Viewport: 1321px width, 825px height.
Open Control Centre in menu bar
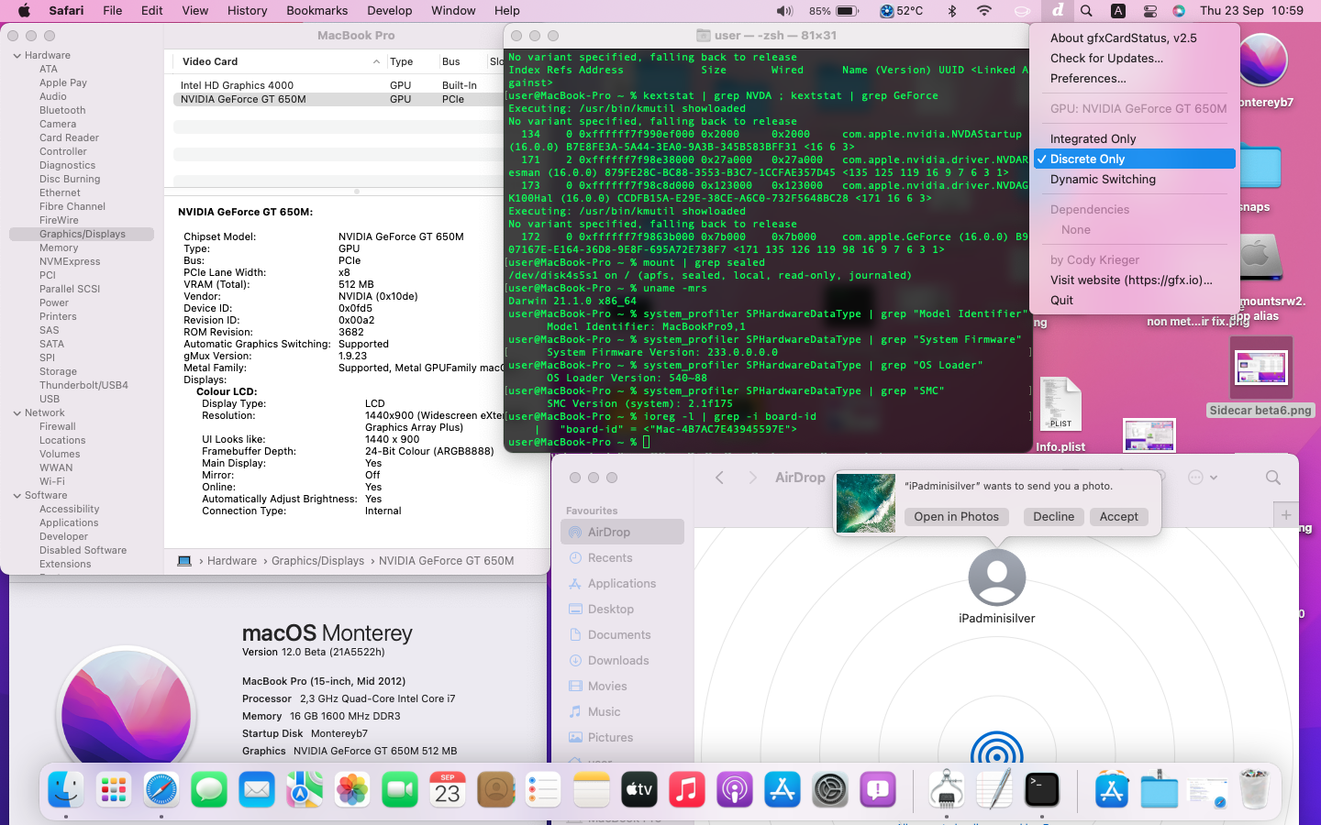pos(1149,11)
